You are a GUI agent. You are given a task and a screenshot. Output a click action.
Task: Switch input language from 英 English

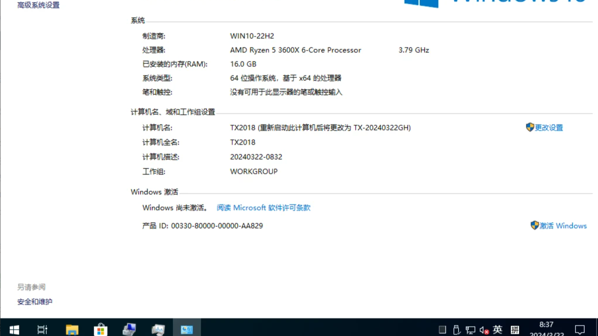click(497, 329)
